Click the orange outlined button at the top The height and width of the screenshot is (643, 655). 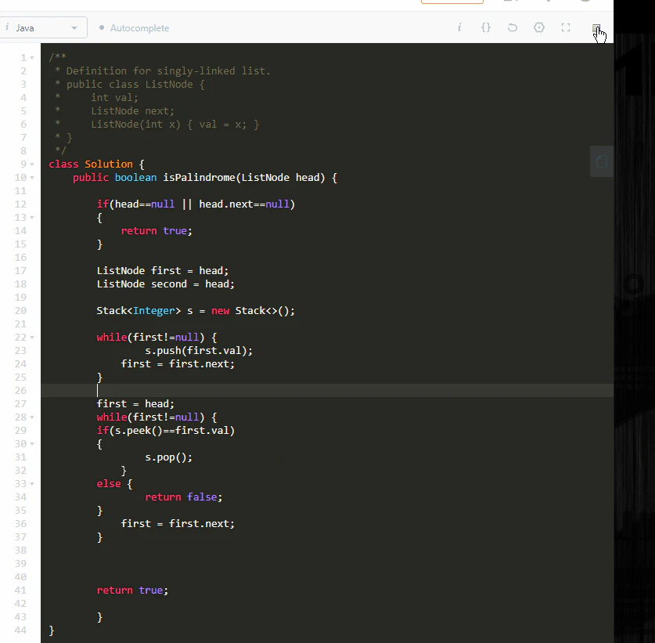tap(452, 2)
